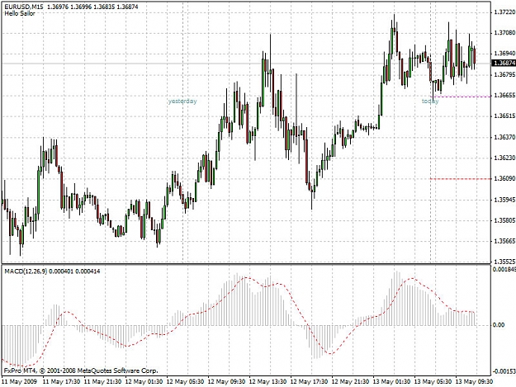516x387 pixels.
Task: Click time axis label '13 May 09:30'
Action: 474,382
